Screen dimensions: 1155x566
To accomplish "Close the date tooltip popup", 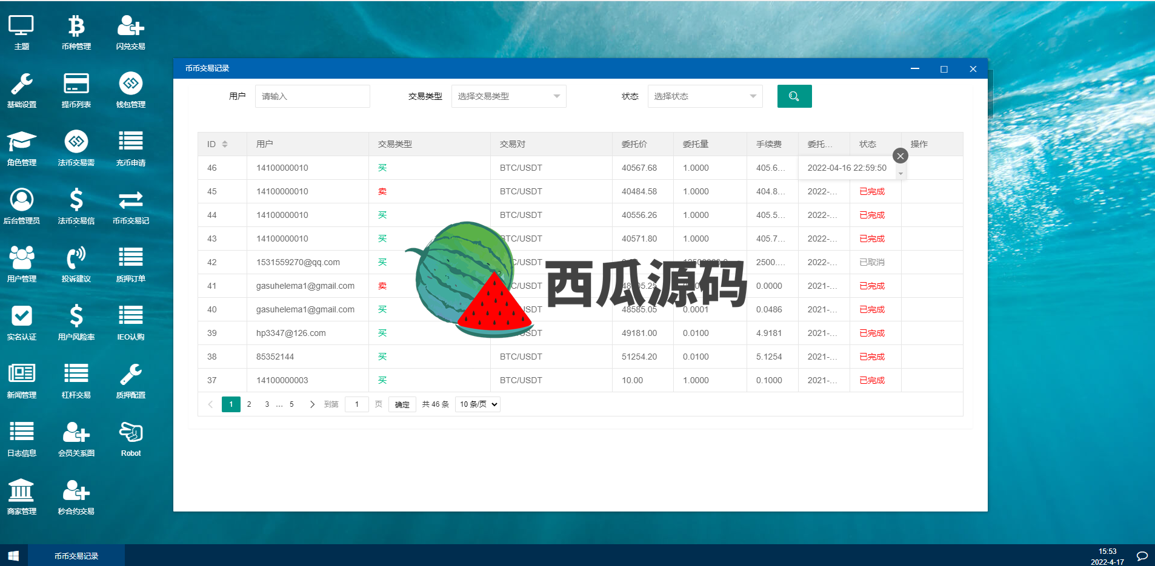I will click(x=900, y=156).
